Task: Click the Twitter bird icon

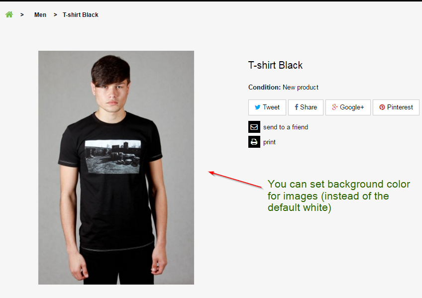Action: pos(257,107)
